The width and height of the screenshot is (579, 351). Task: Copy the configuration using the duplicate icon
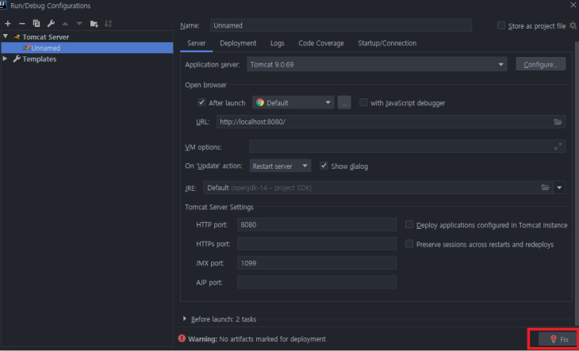point(36,24)
